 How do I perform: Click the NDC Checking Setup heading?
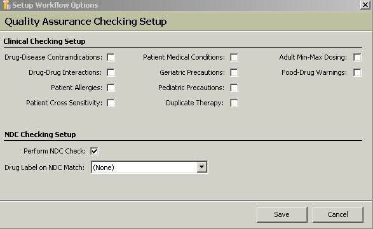pos(40,134)
